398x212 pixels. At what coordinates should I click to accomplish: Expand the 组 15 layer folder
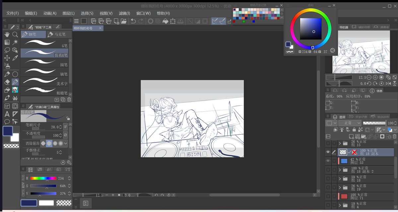pos(340,143)
